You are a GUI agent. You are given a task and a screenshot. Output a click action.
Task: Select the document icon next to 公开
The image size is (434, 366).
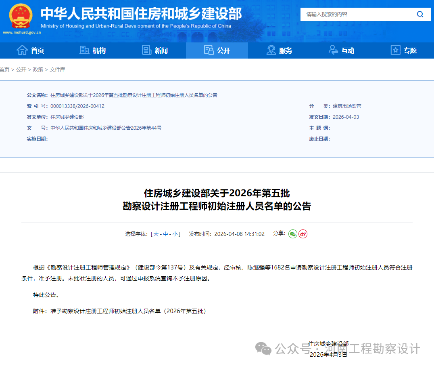click(x=209, y=50)
